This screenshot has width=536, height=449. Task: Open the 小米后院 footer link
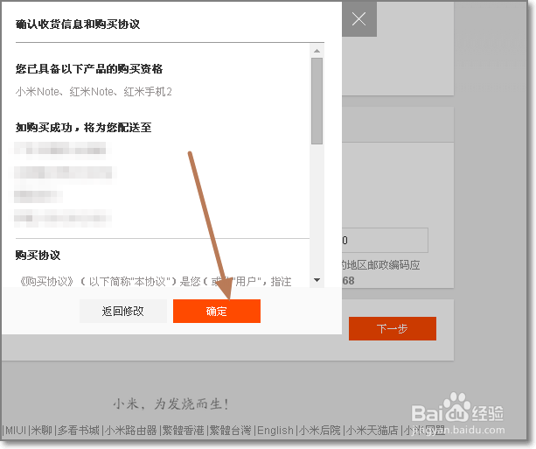pyautogui.click(x=320, y=430)
